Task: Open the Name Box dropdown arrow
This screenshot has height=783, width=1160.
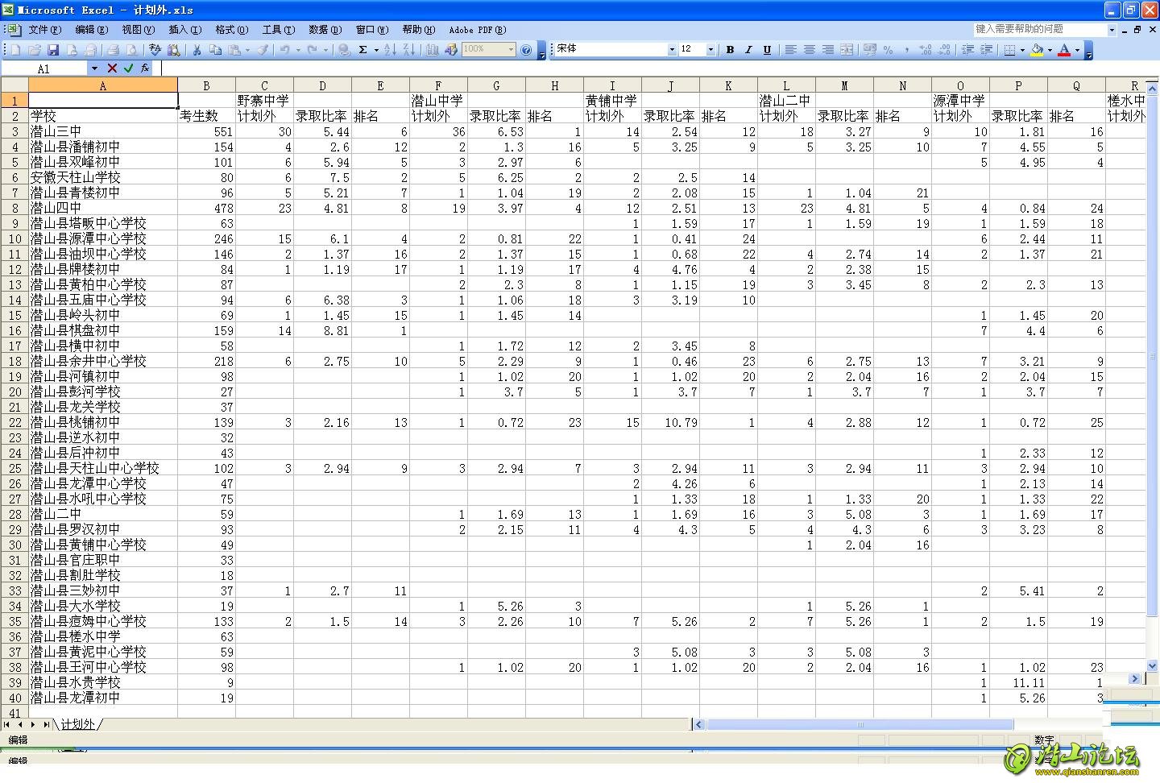Action: pos(94,68)
